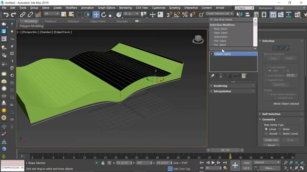The height and width of the screenshot is (172, 307).
Task: Click Configure Modifier Sets icon
Action: click(x=244, y=76)
